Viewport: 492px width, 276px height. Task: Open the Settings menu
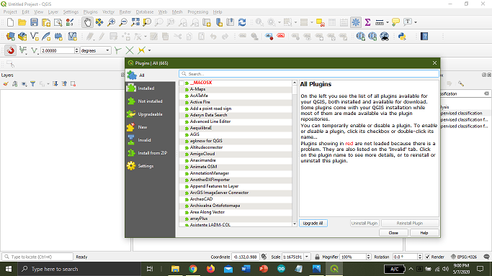coord(71,12)
